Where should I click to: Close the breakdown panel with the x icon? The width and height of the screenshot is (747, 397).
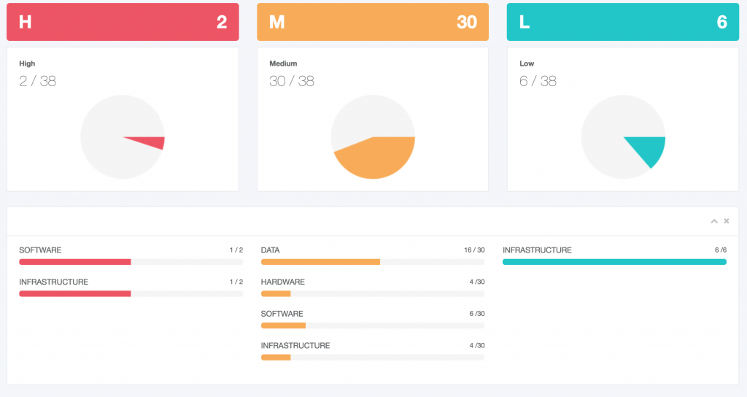tap(727, 220)
